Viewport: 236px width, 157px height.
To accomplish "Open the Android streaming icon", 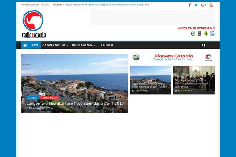I will pos(206,33).
